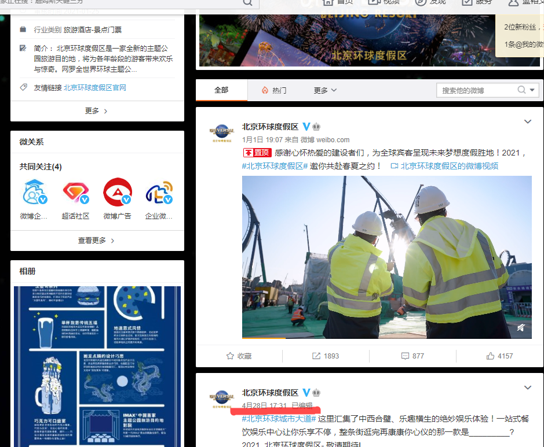Click the 1条@我的微博 notification

point(523,45)
